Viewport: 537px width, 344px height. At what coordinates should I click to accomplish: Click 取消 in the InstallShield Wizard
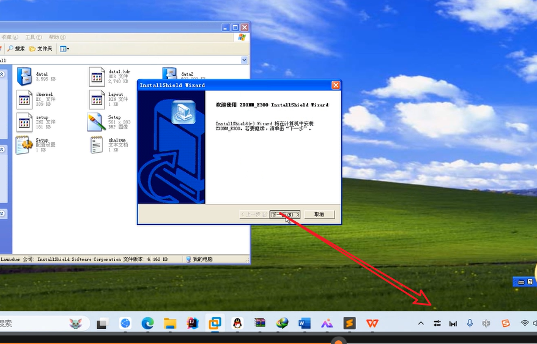pos(319,214)
